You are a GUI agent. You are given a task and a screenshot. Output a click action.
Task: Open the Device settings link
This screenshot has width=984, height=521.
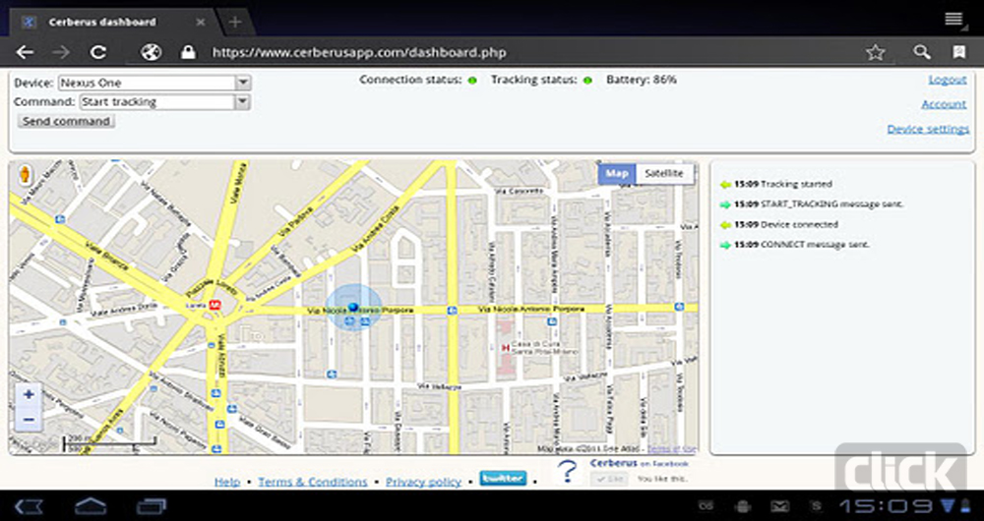(x=927, y=129)
